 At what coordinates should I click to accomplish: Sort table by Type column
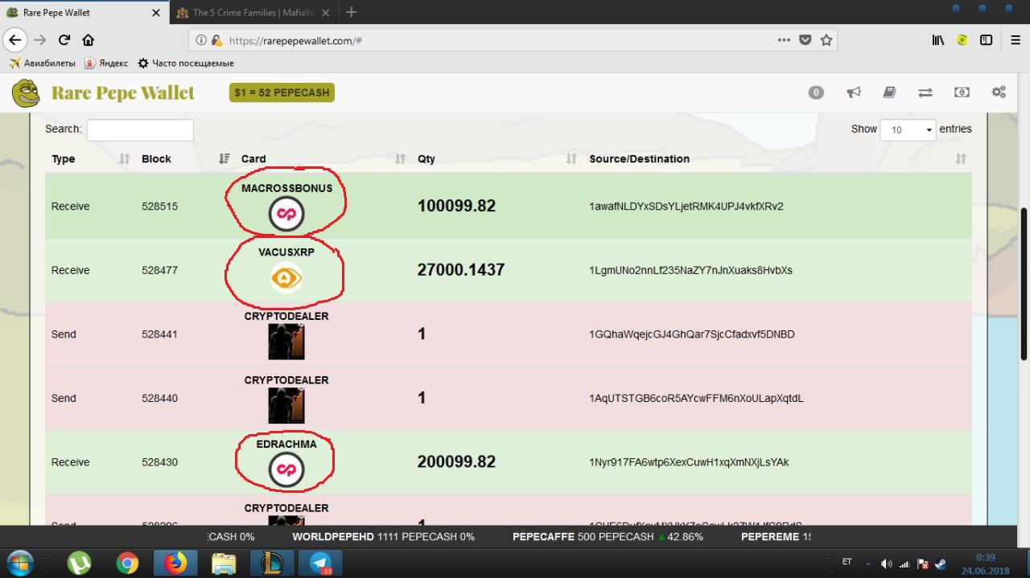click(90, 158)
